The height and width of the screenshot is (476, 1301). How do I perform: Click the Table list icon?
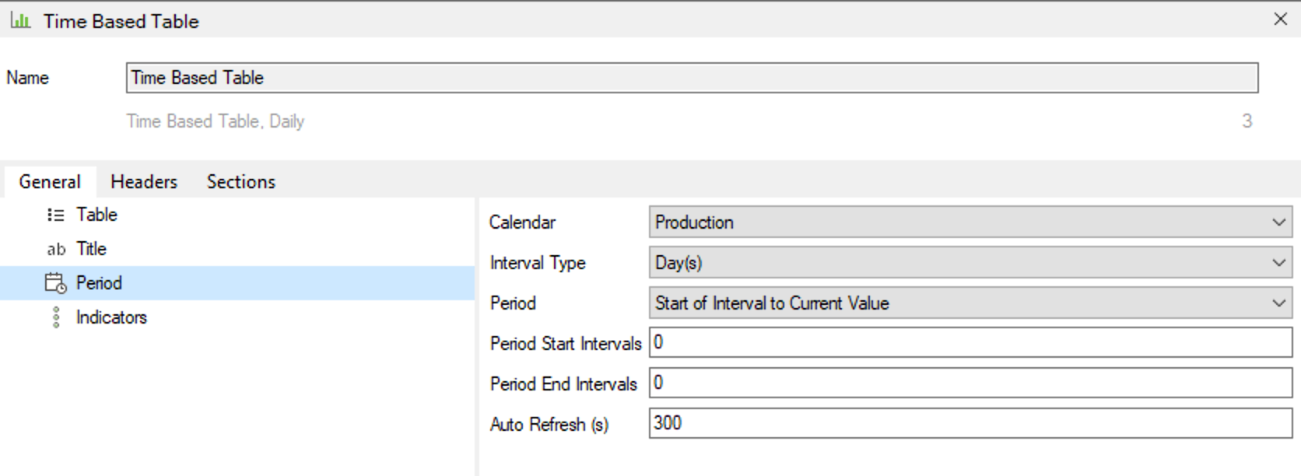pyautogui.click(x=56, y=215)
